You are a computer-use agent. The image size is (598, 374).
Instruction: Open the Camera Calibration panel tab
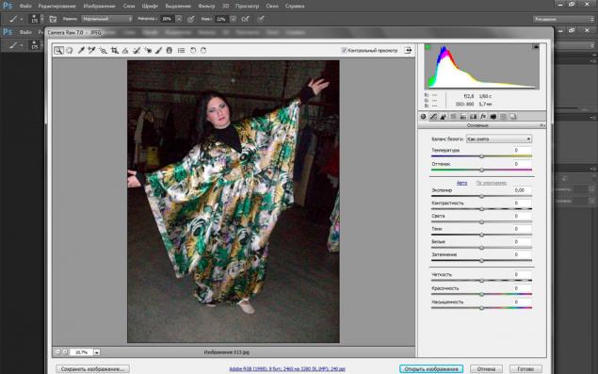(x=493, y=117)
